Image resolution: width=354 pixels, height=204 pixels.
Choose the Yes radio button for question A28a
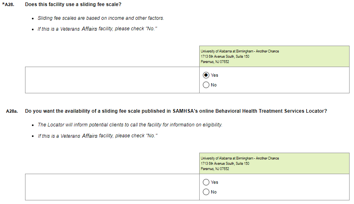click(206, 182)
